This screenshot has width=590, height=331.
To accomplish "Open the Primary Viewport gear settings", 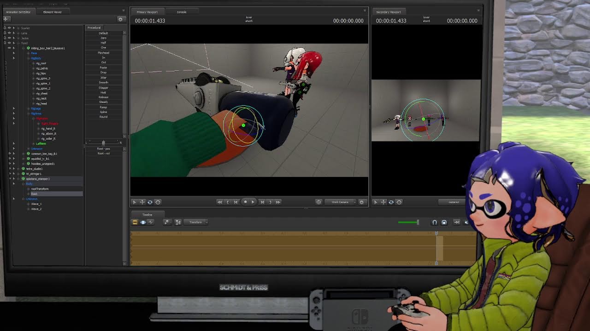I will pyautogui.click(x=361, y=202).
